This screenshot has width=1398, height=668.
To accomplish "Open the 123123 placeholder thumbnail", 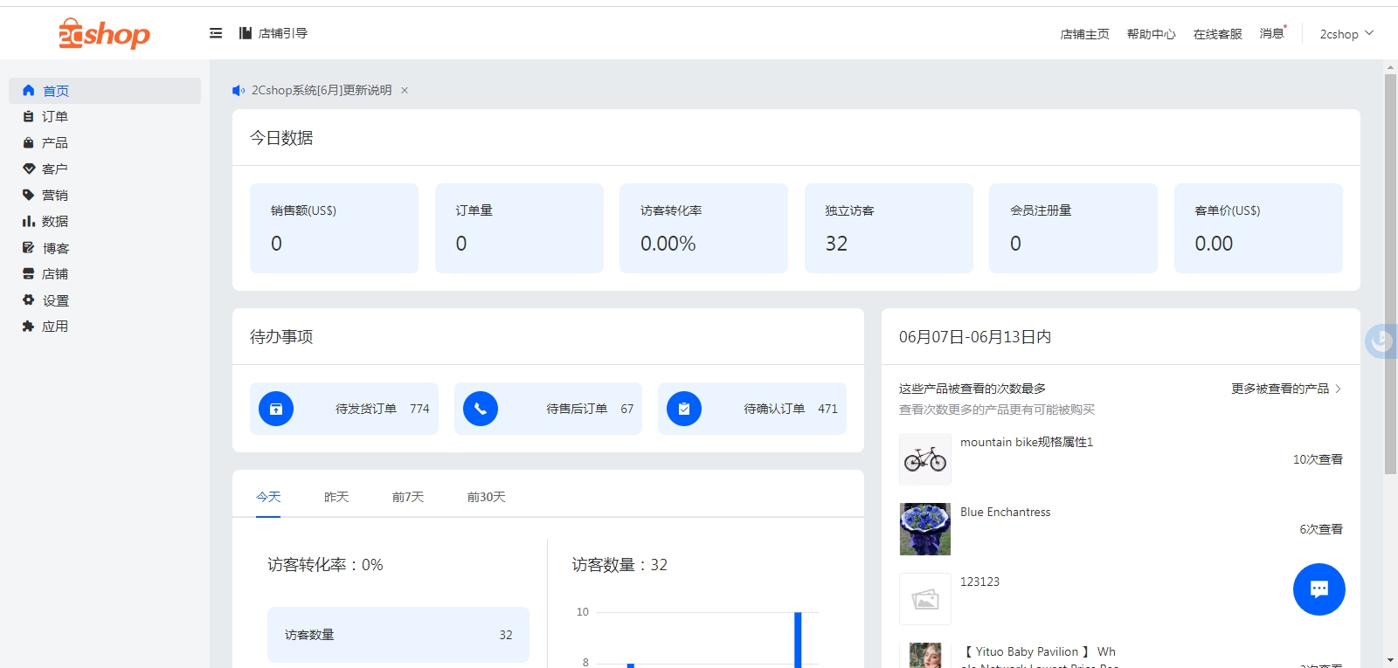I will tap(925, 599).
